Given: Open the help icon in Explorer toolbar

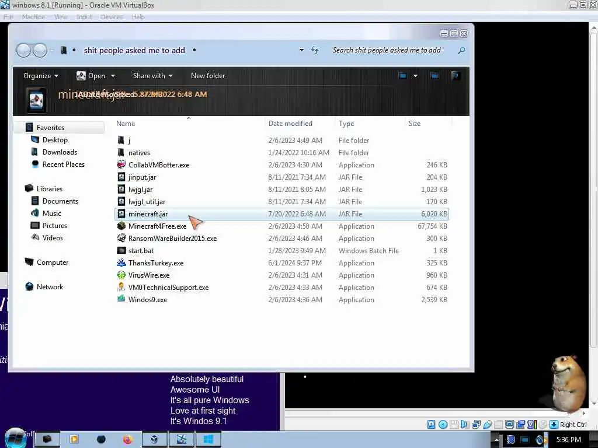Looking at the screenshot, I should (454, 75).
